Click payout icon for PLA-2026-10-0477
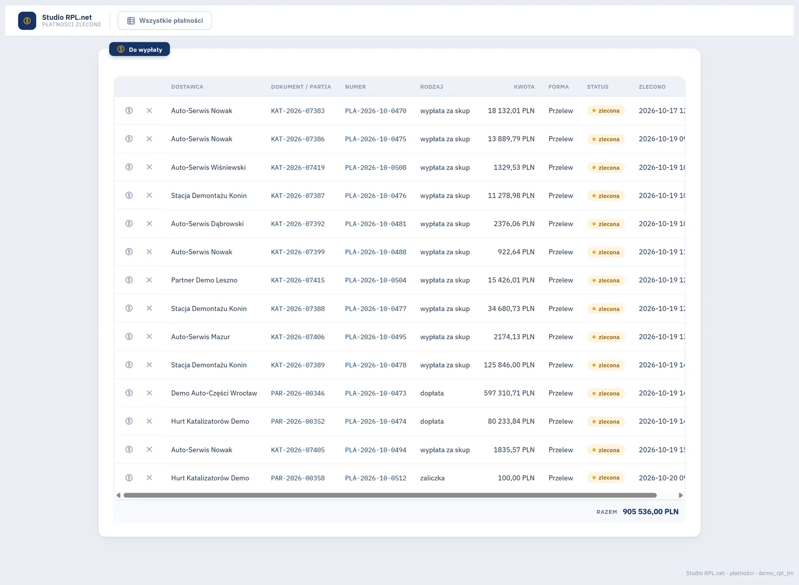 click(129, 308)
